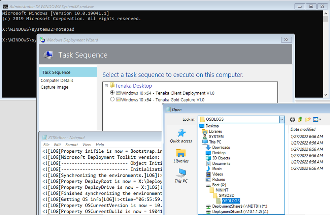
Task: Open the Look in dropdown arrow
Action: click(282, 119)
